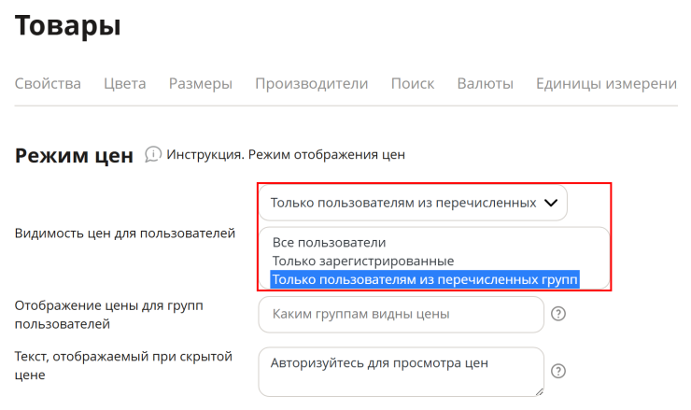Select the Поиск tab

point(413,83)
